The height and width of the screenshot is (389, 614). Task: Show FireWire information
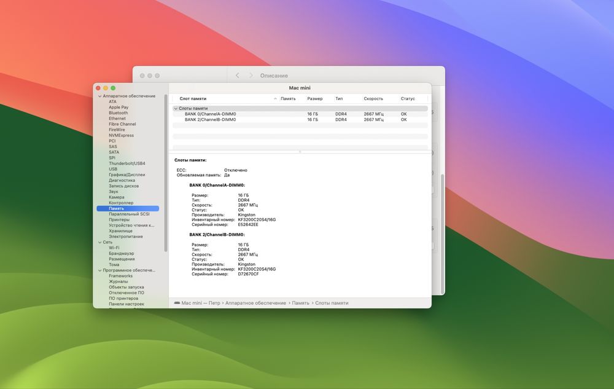[117, 130]
